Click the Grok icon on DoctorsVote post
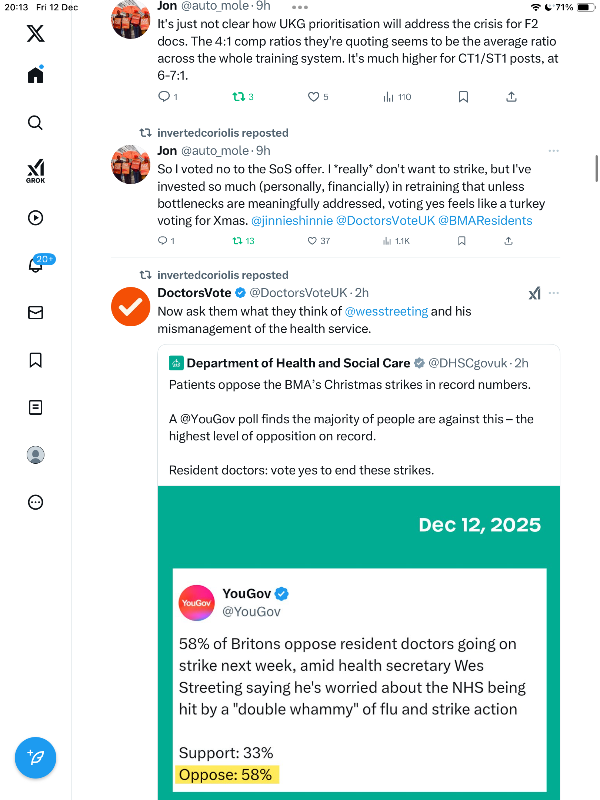The width and height of the screenshot is (600, 800). [534, 293]
